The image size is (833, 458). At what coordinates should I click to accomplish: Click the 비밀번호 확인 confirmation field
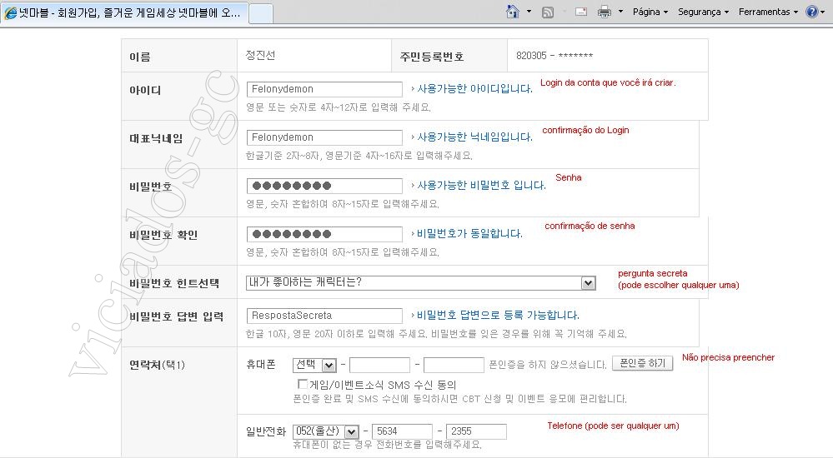pyautogui.click(x=324, y=234)
